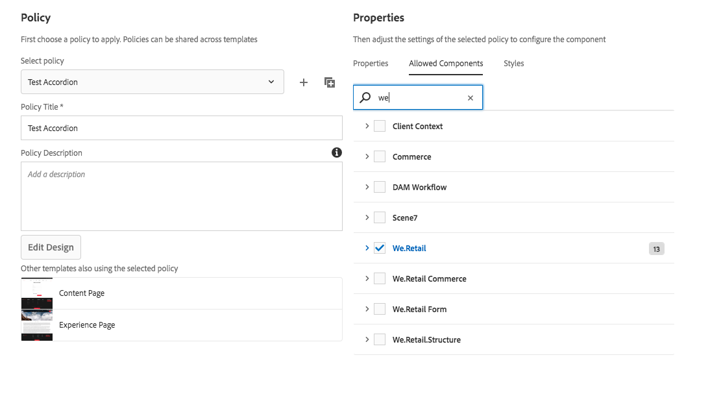Click the We.Retail component count badge

point(656,249)
